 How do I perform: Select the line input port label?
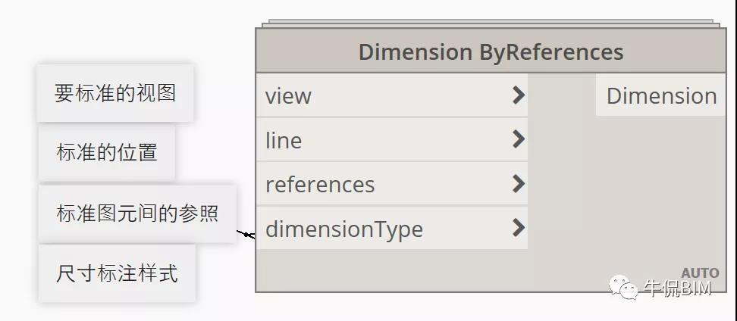[284, 140]
